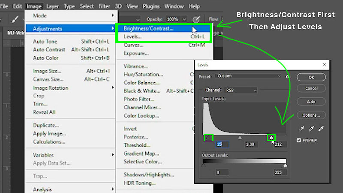343x193 pixels.
Task: Open the File menu
Action: (4, 6)
